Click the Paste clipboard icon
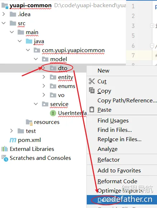Viewport: 157px width, 208px height. [x=92, y=110]
